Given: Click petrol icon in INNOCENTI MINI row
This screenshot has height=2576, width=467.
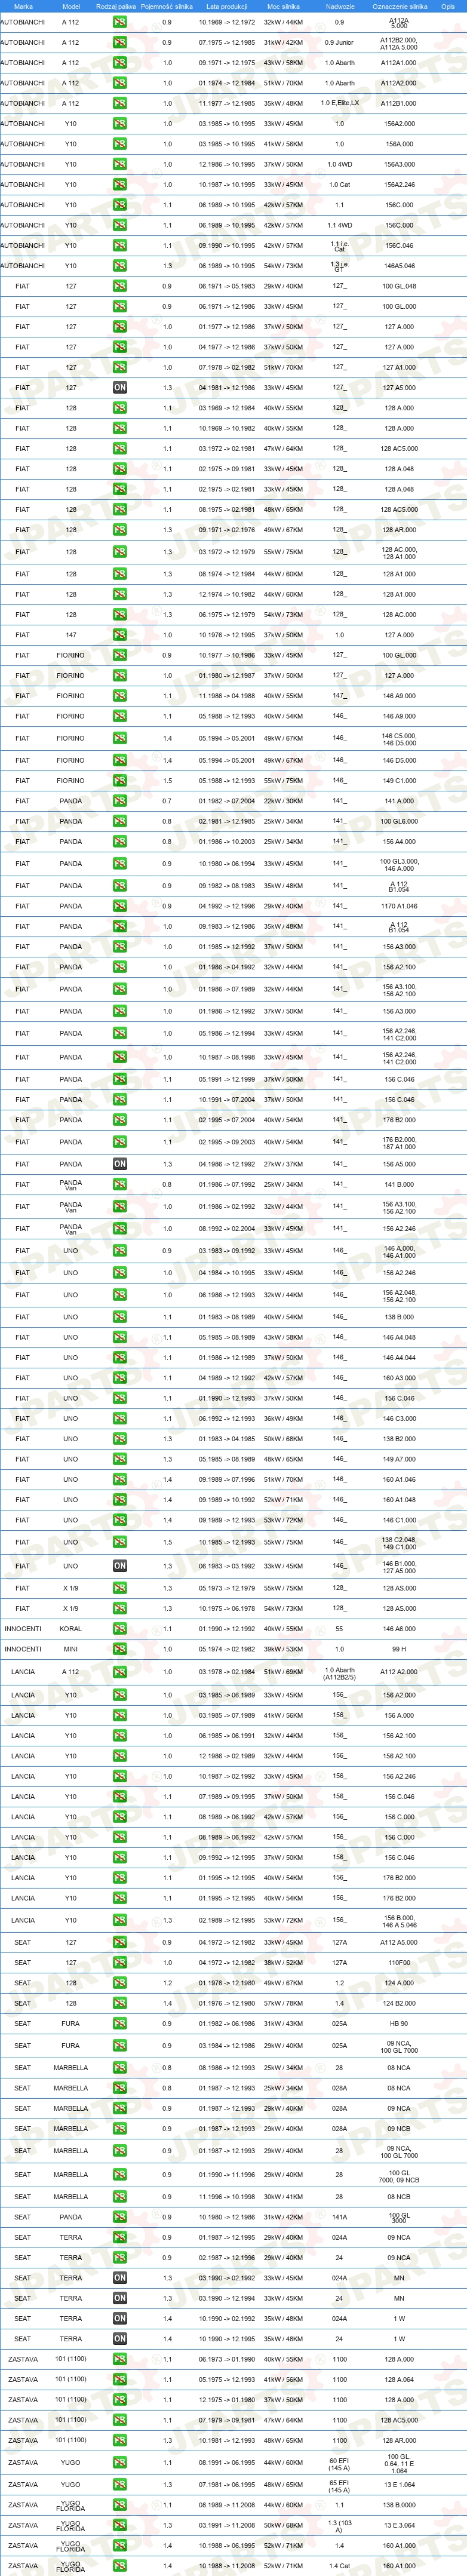Looking at the screenshot, I should pos(120,1649).
